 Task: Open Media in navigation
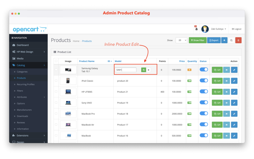tap(28, 59)
